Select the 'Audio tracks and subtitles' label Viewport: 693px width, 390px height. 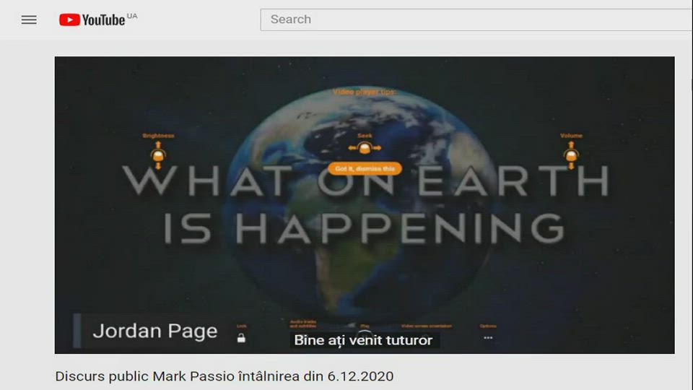(303, 326)
